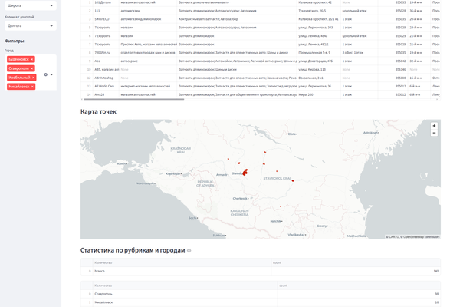Select 'автосервис' description cell
Viewport: 460px width, 307px height.
pyautogui.click(x=148, y=61)
